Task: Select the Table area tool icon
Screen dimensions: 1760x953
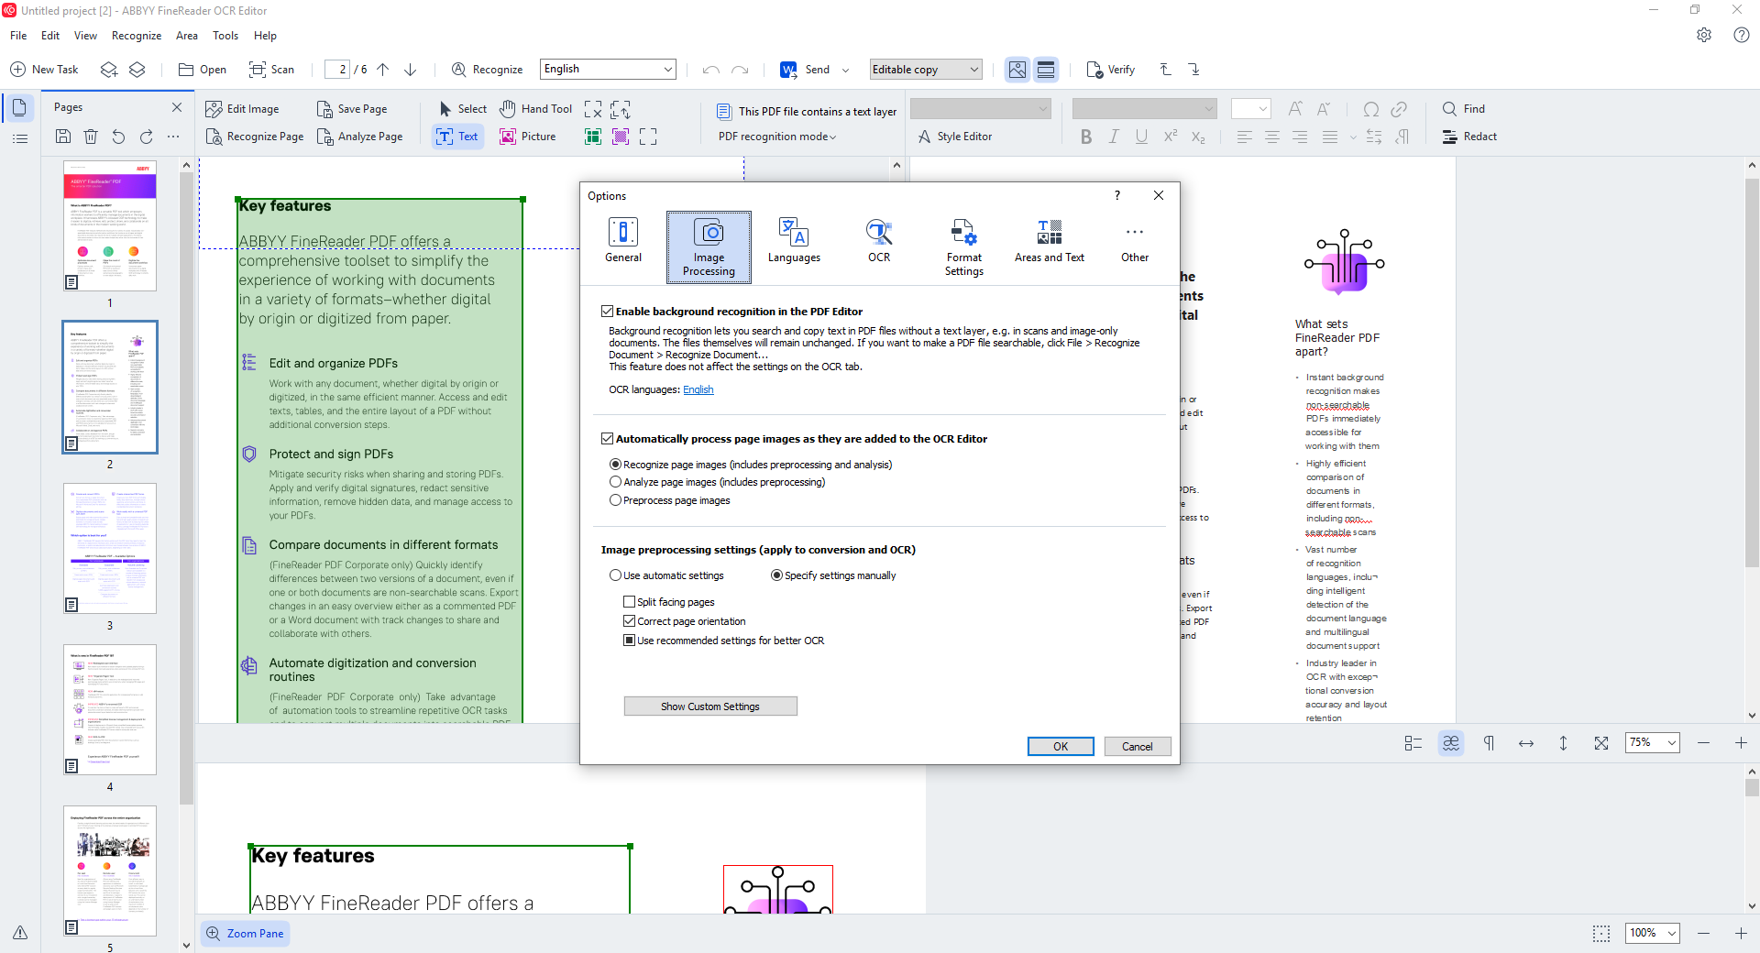Action: (593, 137)
